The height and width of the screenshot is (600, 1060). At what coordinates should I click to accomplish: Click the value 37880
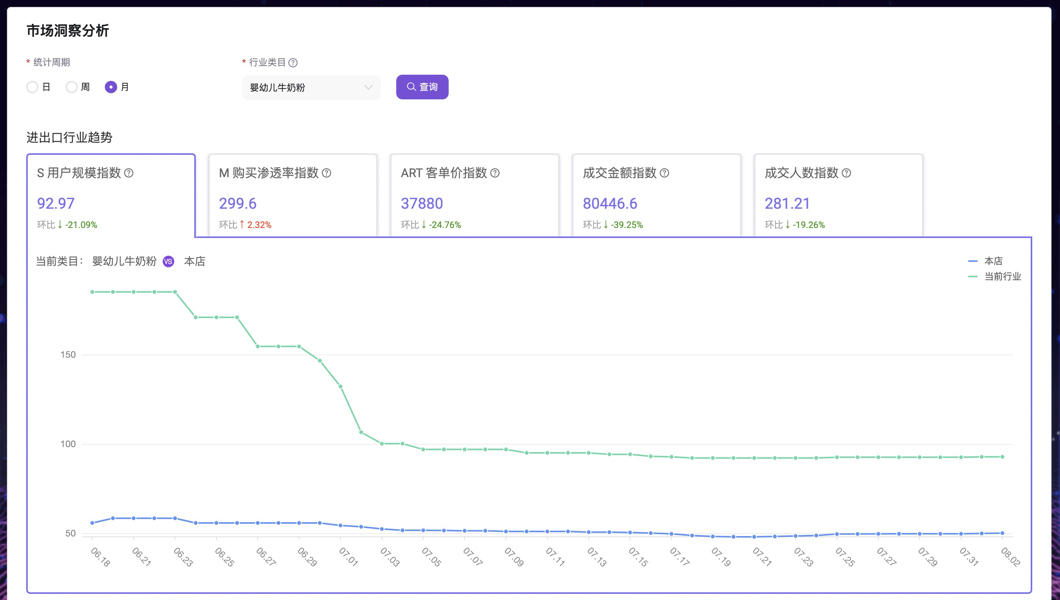click(422, 204)
